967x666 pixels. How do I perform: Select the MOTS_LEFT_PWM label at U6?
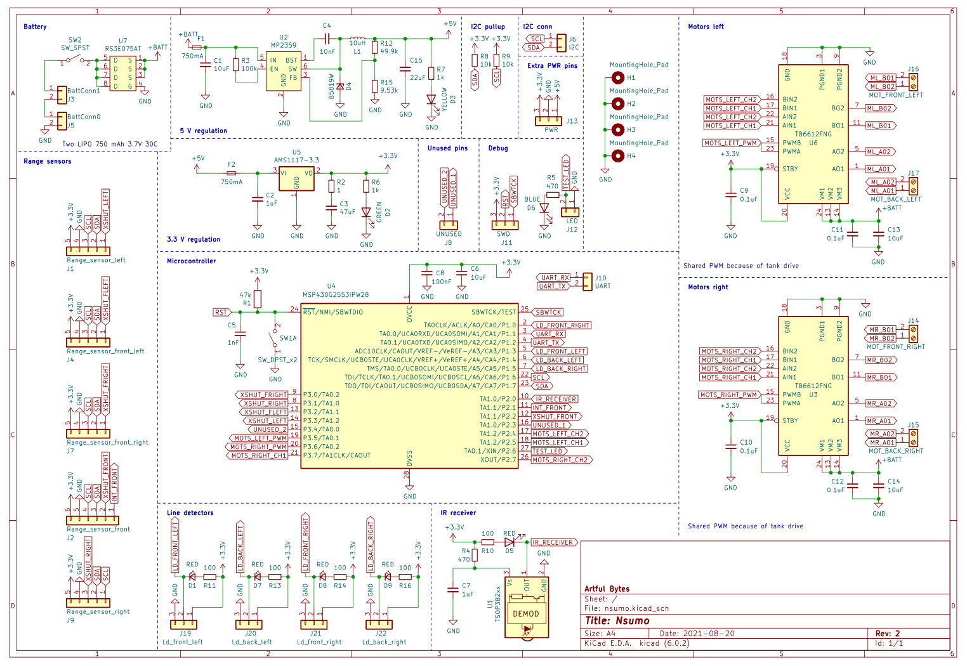pyautogui.click(x=733, y=143)
